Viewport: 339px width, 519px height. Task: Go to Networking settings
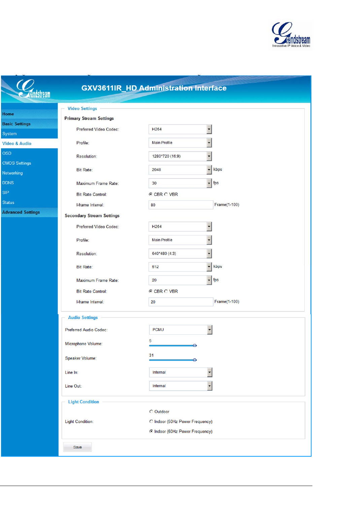[29, 173]
